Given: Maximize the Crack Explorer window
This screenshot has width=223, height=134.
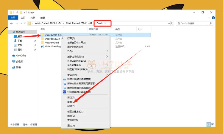Looking at the screenshot, I should coord(203,13).
